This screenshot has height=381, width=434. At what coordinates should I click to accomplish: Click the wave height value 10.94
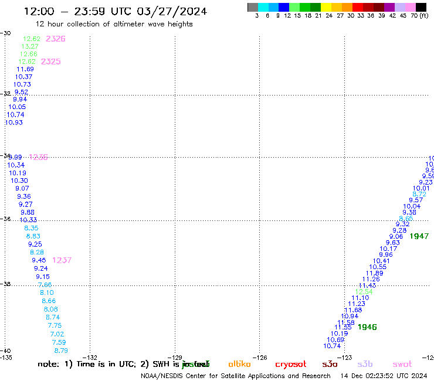(350, 316)
